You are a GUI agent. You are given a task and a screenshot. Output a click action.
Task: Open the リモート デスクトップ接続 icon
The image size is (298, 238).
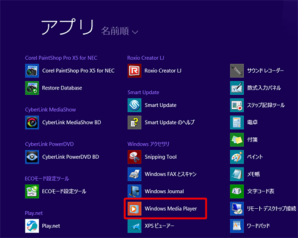(237, 209)
